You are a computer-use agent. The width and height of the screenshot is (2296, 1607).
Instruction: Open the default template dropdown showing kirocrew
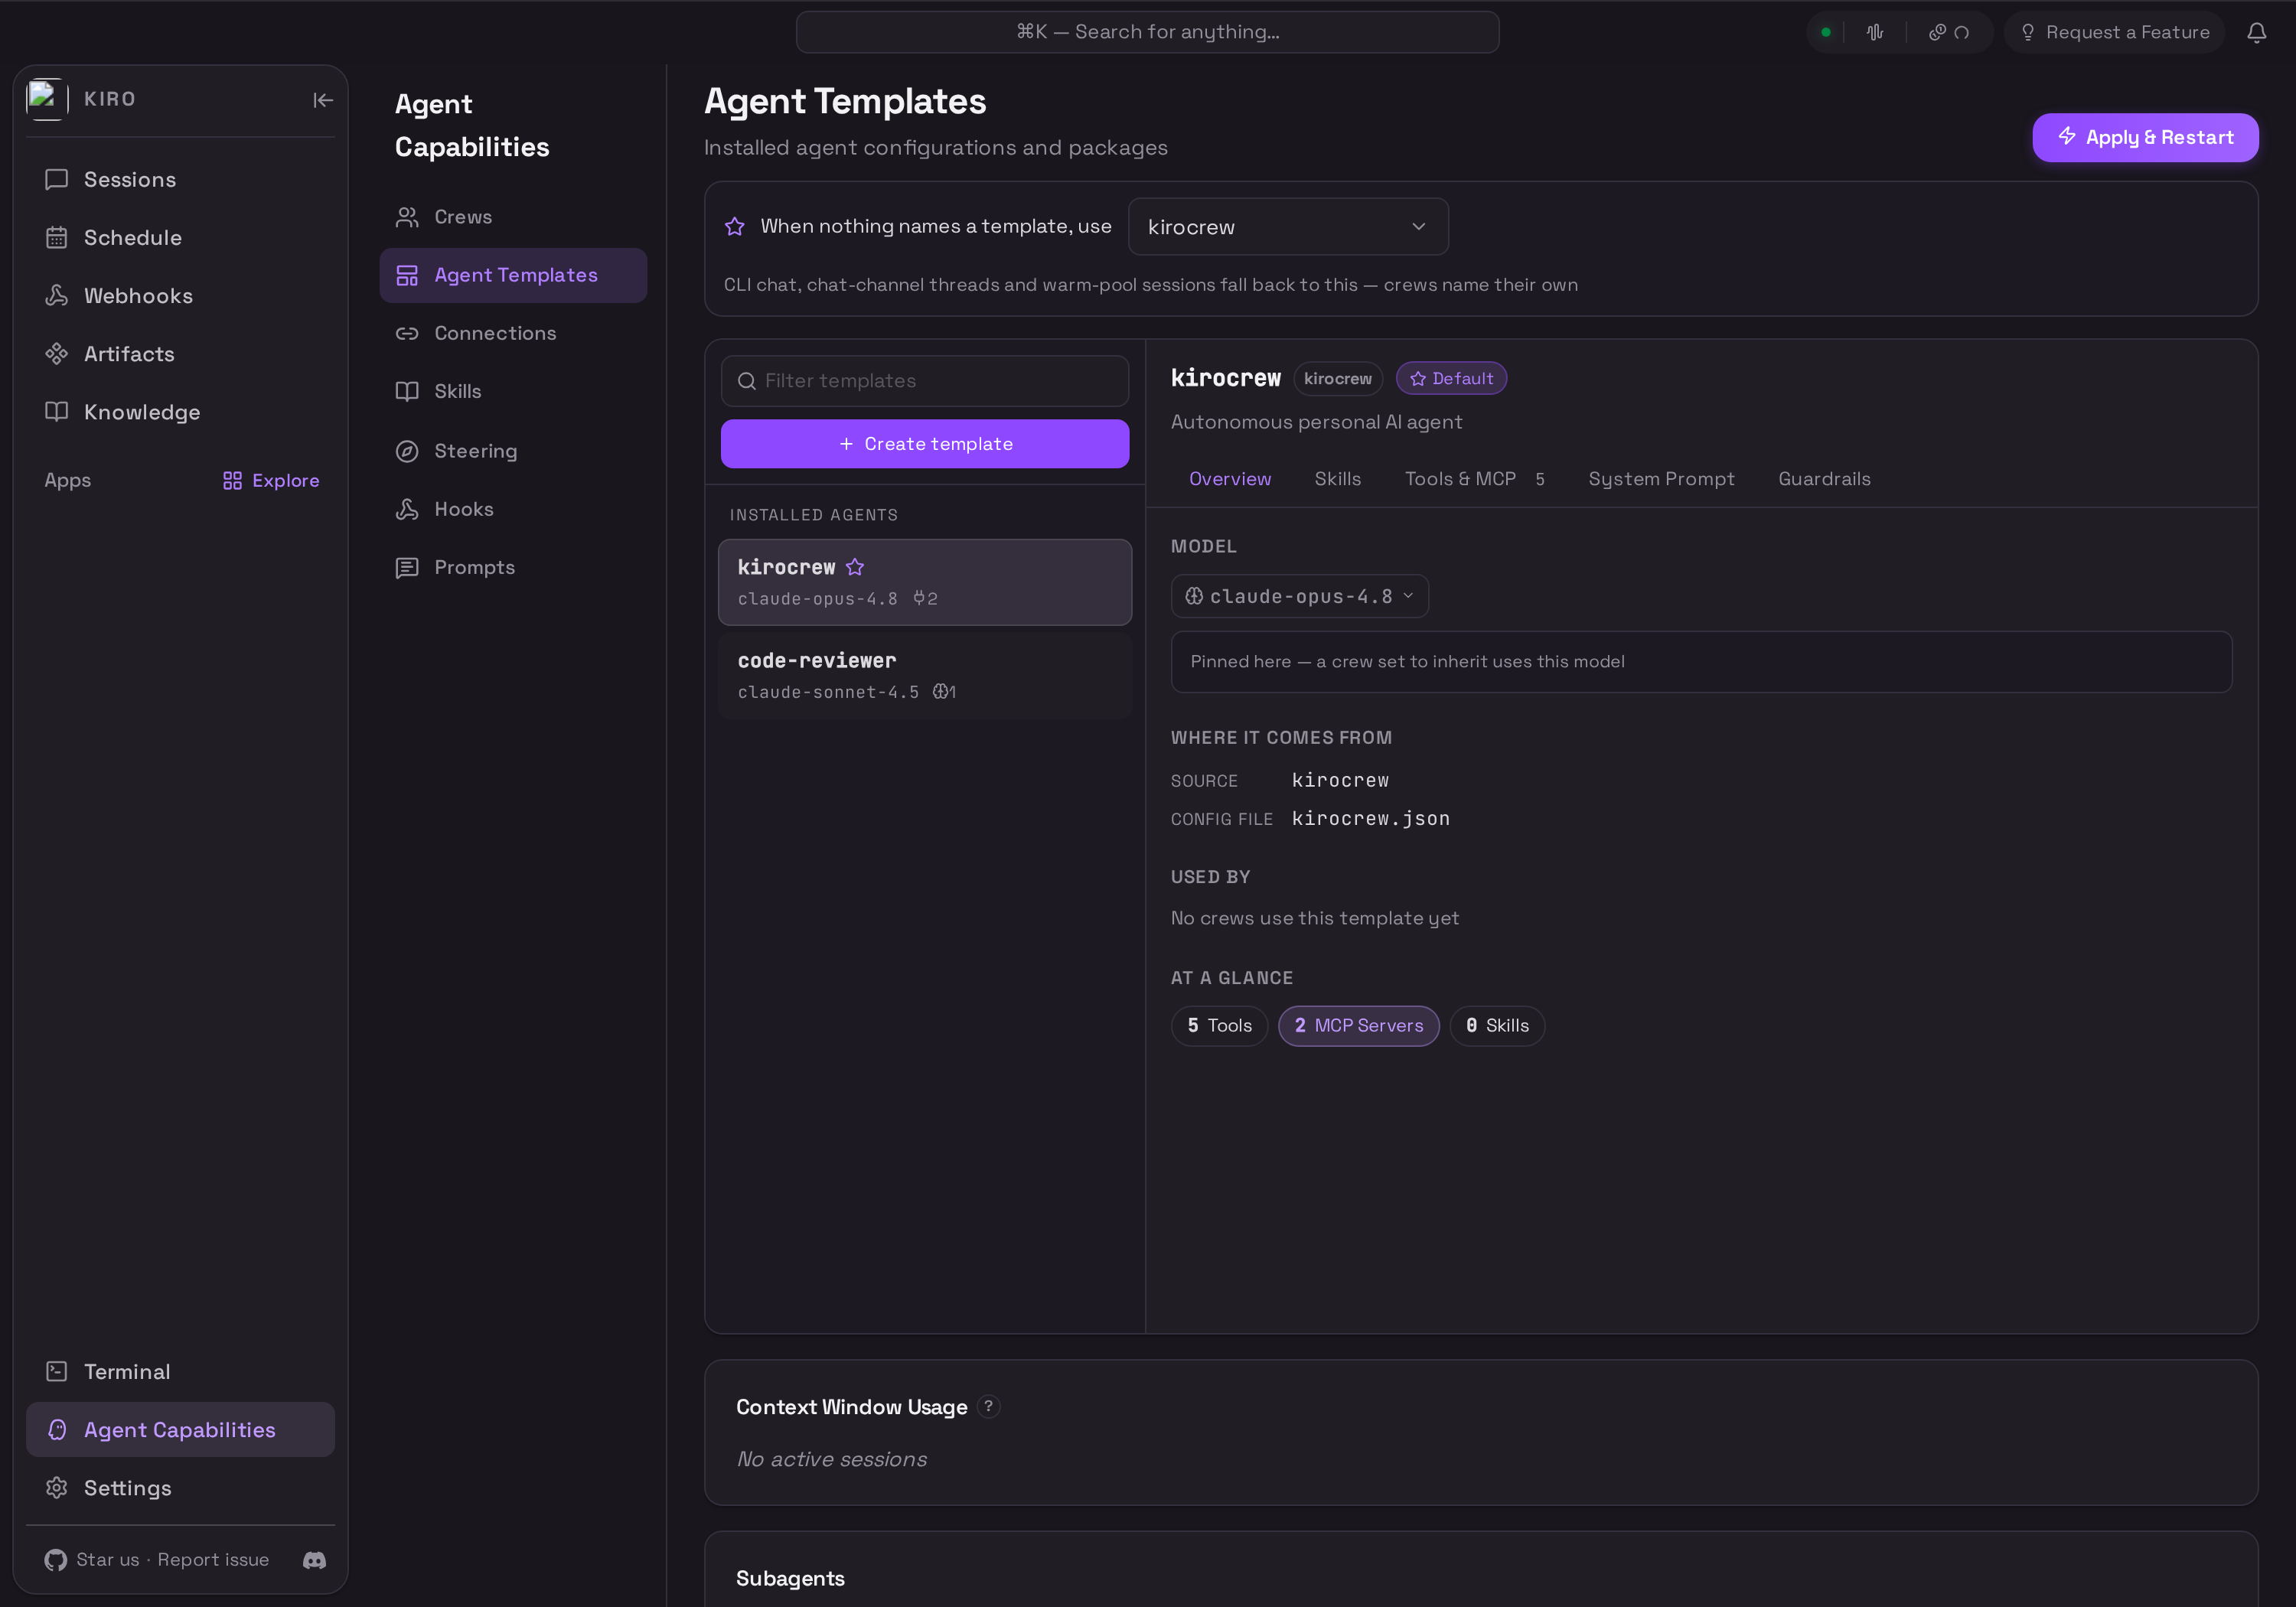point(1288,227)
